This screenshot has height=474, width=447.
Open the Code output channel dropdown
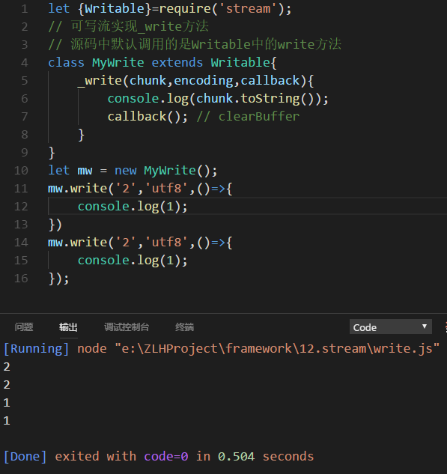coord(391,326)
